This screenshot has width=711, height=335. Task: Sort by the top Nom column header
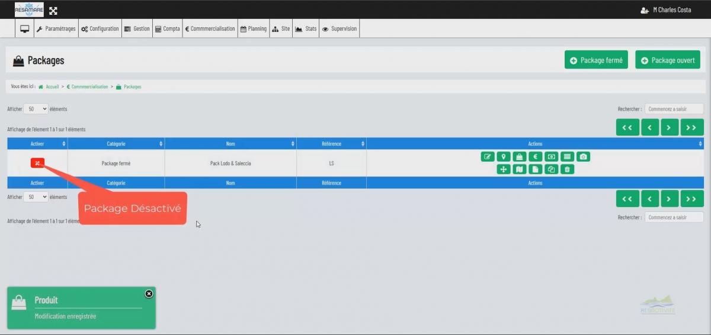(x=230, y=144)
